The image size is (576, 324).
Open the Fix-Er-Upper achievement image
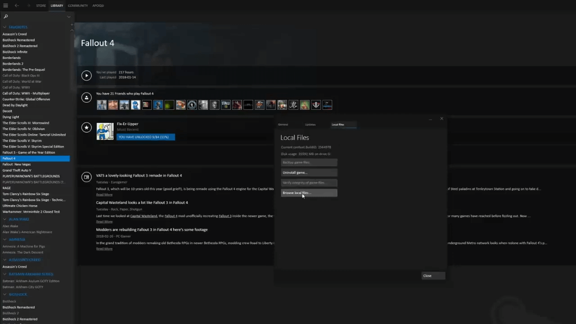click(105, 131)
